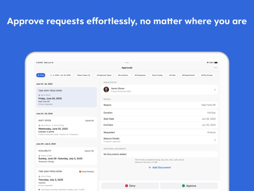
Task: Tap the Start Date row
Action: 160,119
